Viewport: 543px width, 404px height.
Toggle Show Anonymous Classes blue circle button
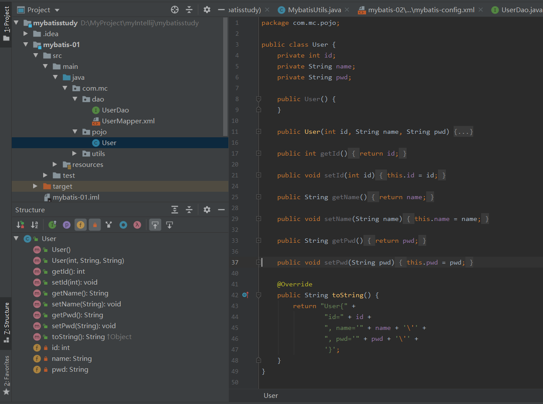click(x=123, y=225)
